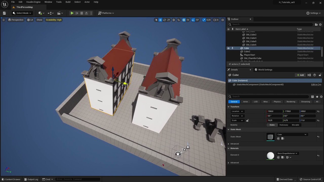Screen dimensions: 324x182
Task: Open the Quickly add to project menu
Action: click(x=40, y=13)
